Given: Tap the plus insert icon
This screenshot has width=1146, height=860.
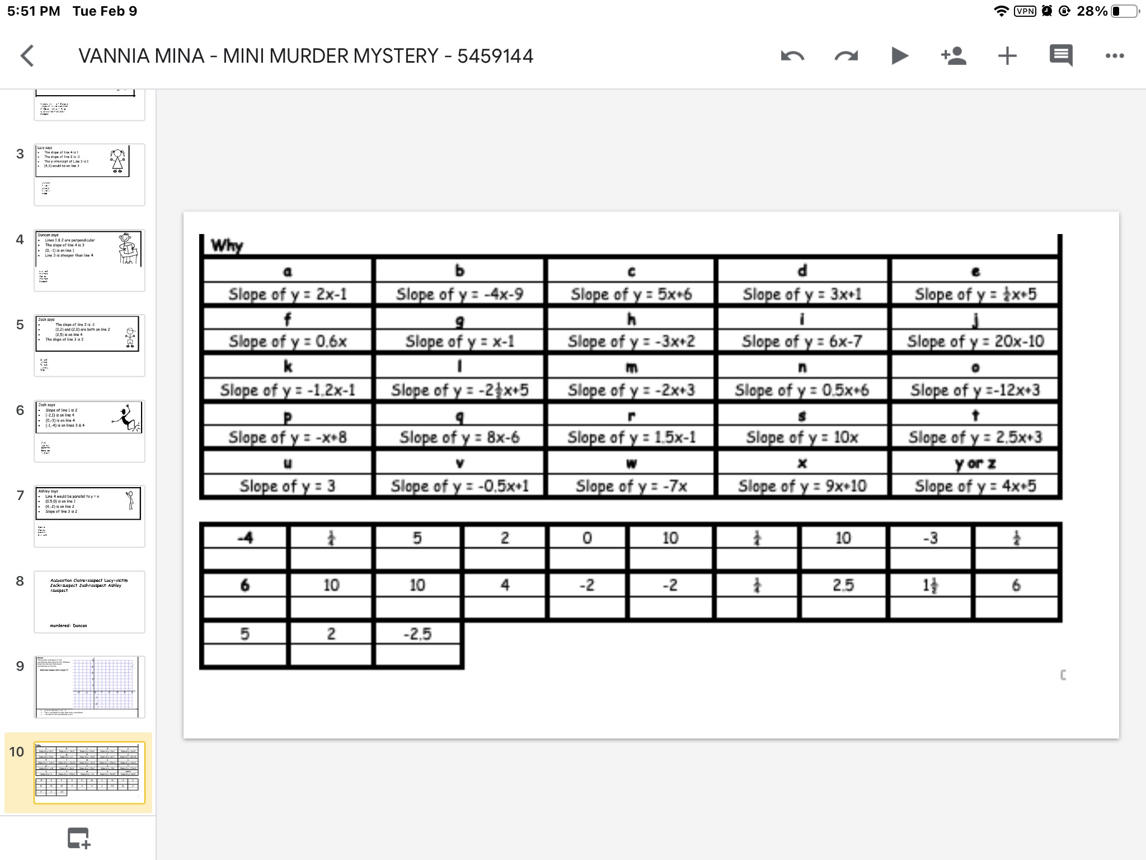Looking at the screenshot, I should [1007, 56].
